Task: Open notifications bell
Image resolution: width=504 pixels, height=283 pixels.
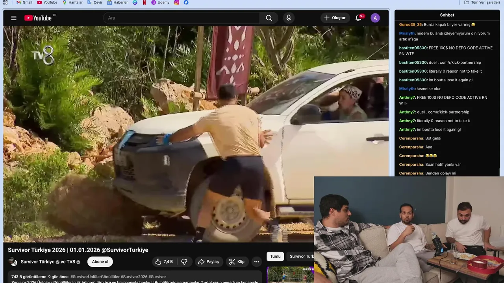Action: [358, 18]
